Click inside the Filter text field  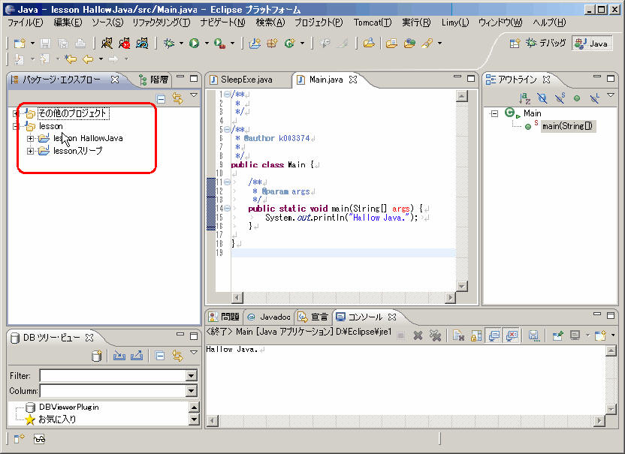[x=112, y=376]
